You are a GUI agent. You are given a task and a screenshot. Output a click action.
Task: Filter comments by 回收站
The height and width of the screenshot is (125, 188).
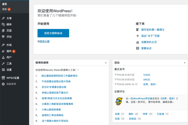click(133, 119)
